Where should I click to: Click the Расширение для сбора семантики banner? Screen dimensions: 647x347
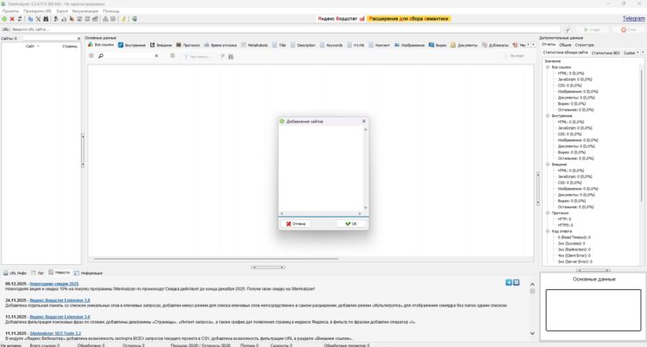point(409,19)
